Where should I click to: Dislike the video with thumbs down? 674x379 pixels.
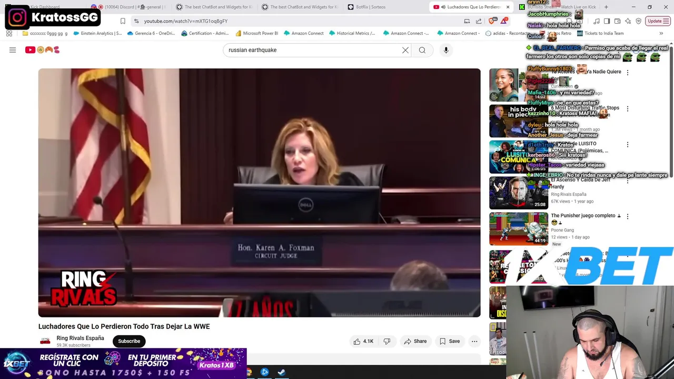(x=387, y=341)
